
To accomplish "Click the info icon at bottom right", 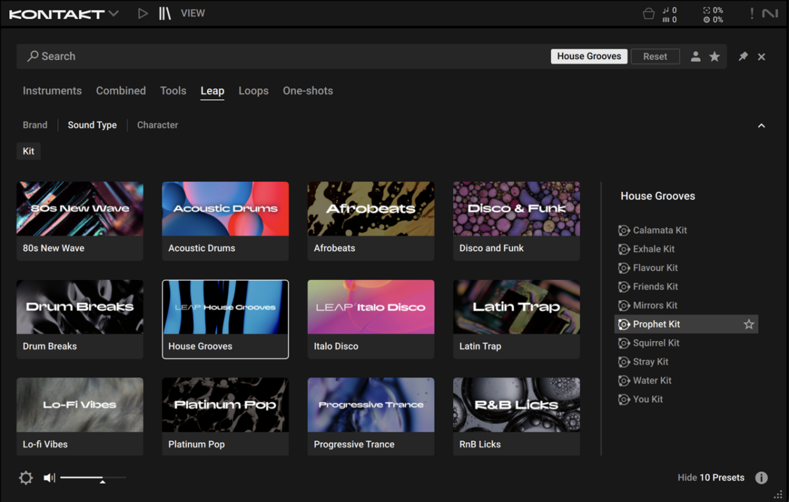I will coord(761,478).
